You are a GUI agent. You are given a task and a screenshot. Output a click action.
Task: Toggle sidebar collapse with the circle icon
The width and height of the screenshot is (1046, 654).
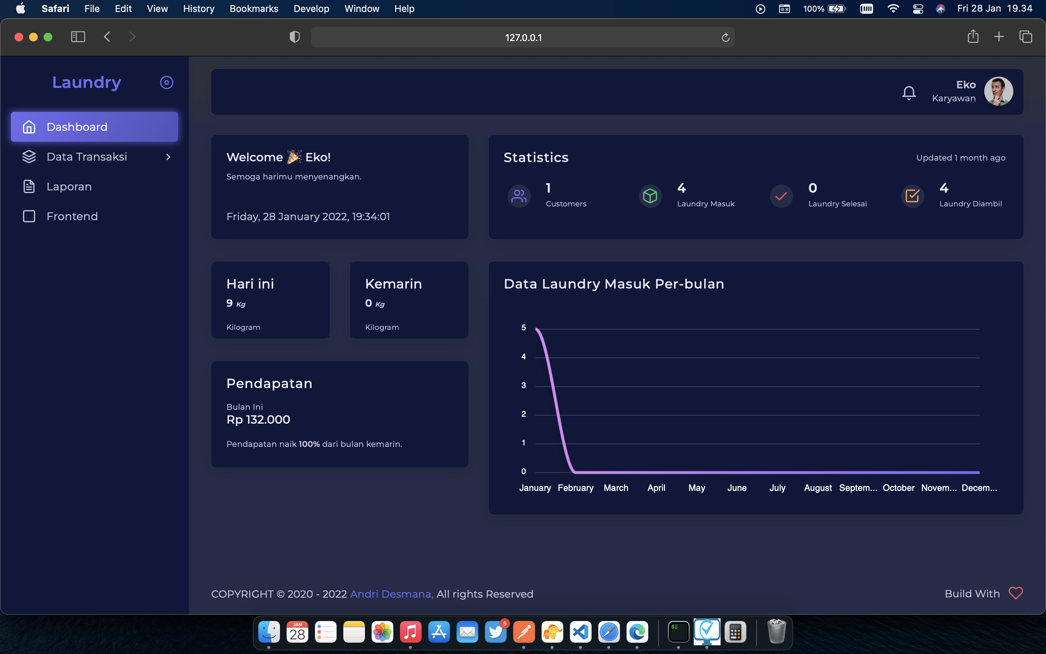(x=166, y=82)
